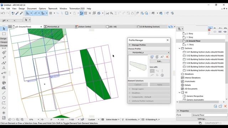Viewport: 228px width, 128px height.
Task: Click the Edit... button in Profile Manager
Action: pyautogui.click(x=160, y=61)
